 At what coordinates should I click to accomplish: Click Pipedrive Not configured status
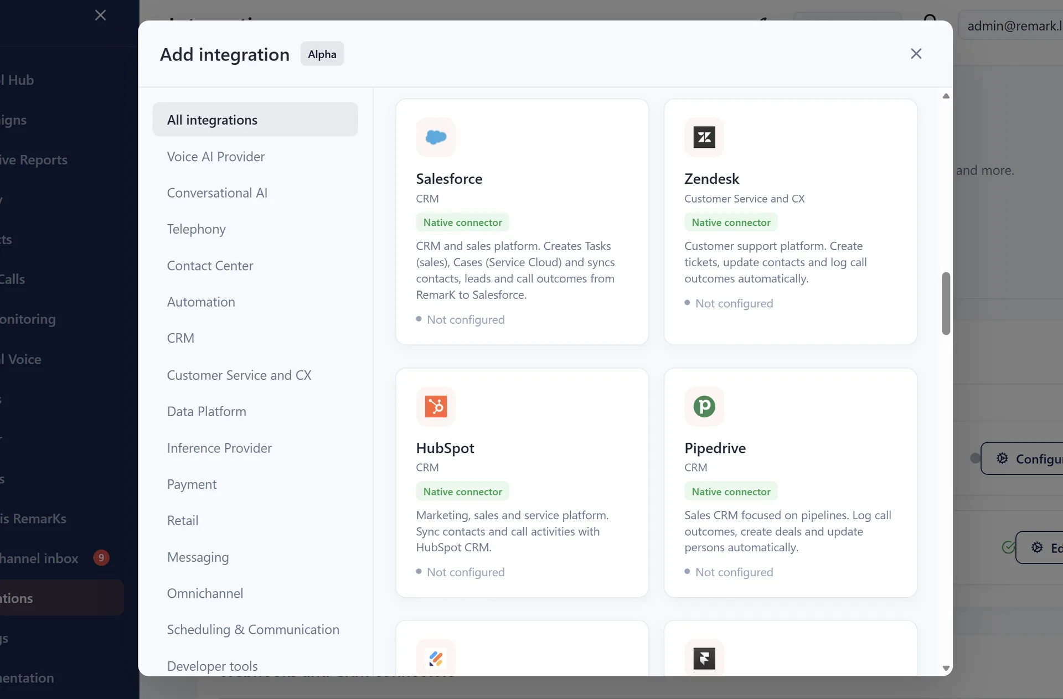(x=729, y=572)
